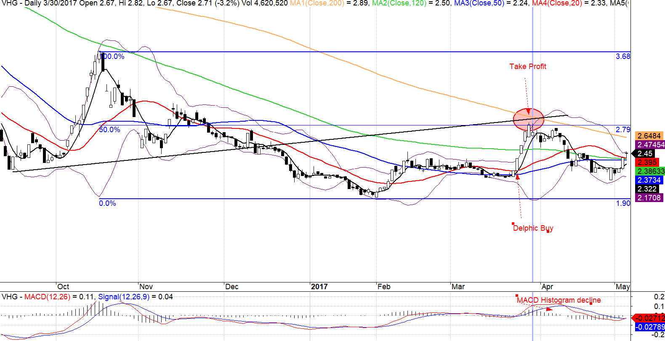Click the MA1(Close,200) indicator label

317,3
